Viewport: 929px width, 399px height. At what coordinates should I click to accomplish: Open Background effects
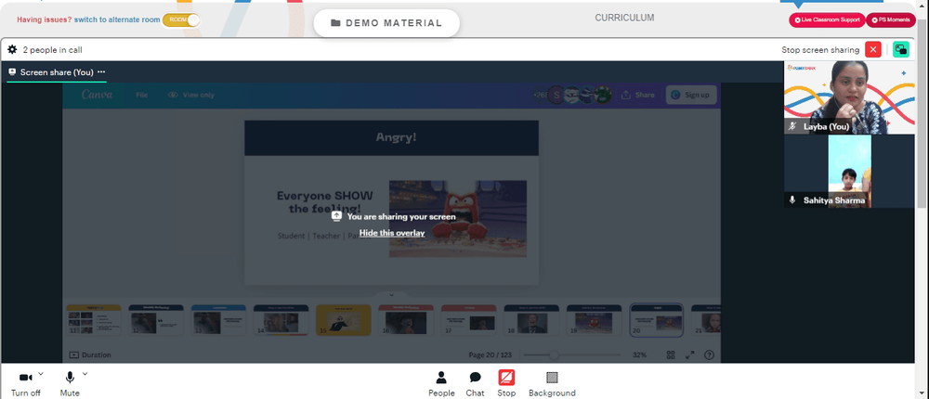tap(552, 383)
